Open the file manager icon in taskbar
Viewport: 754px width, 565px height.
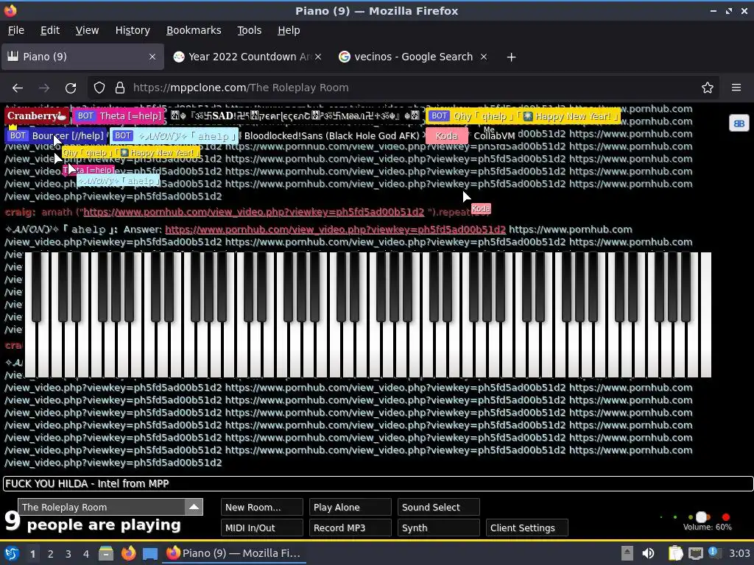(x=106, y=553)
